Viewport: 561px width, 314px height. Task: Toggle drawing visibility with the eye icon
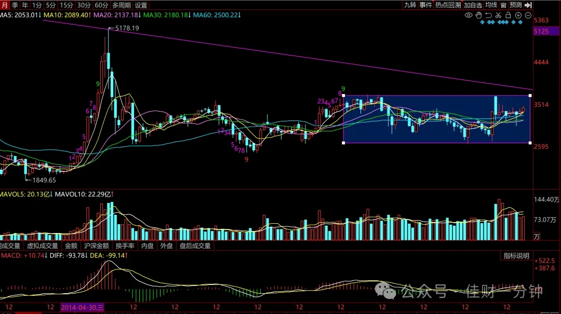pos(469,15)
